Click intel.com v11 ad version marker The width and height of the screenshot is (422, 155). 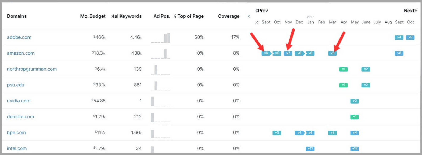(x=310, y=148)
